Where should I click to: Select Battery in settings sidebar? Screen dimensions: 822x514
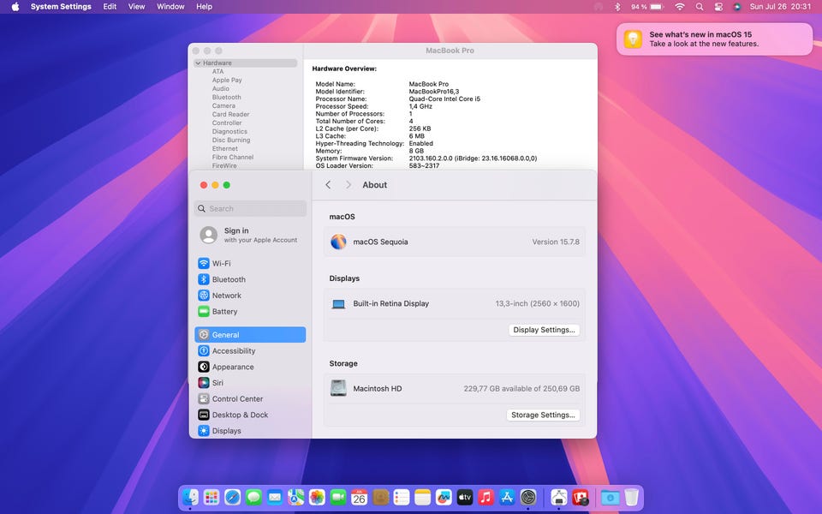[x=250, y=312]
